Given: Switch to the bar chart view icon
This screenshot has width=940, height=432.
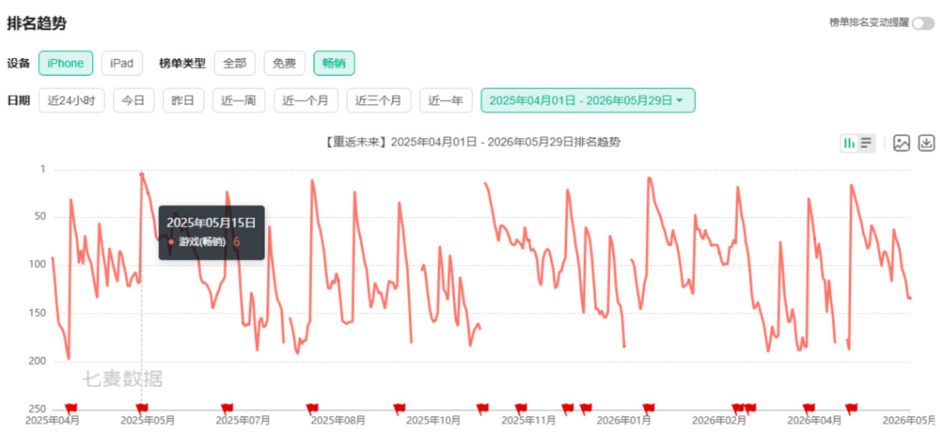Looking at the screenshot, I should click(x=850, y=143).
